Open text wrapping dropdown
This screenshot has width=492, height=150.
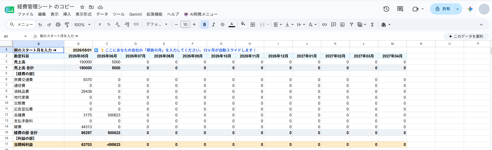pos(301,25)
